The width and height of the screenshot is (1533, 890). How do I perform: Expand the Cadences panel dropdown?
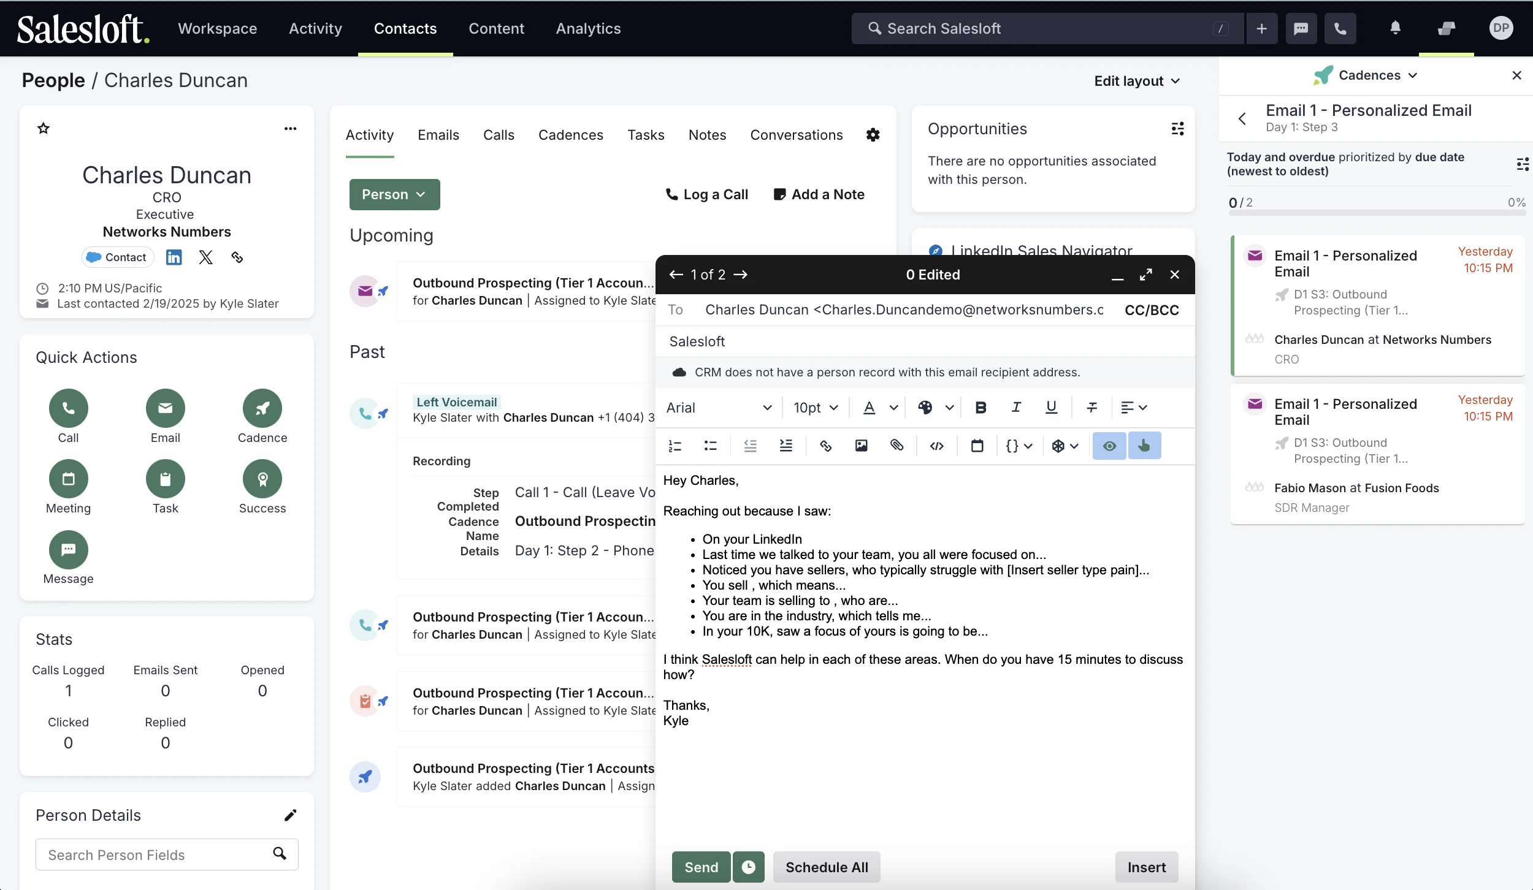pyautogui.click(x=1377, y=75)
